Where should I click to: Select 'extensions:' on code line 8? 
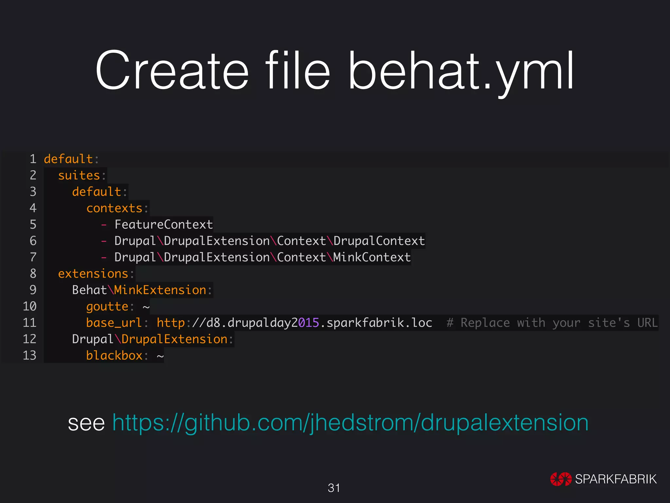point(96,273)
